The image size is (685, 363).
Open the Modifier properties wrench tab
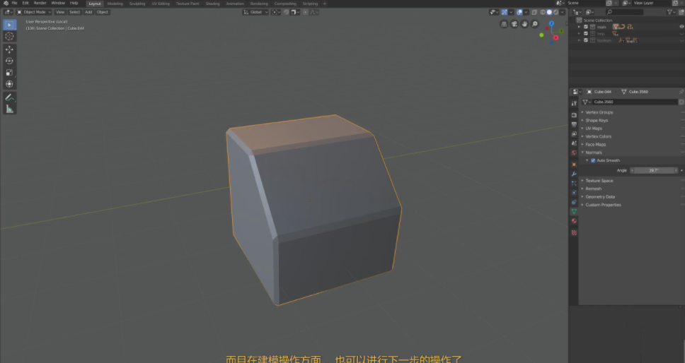click(574, 173)
